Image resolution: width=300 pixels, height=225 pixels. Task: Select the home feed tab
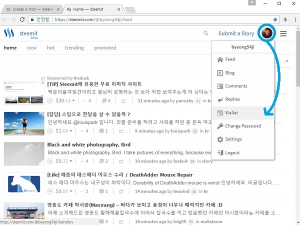click(10, 48)
